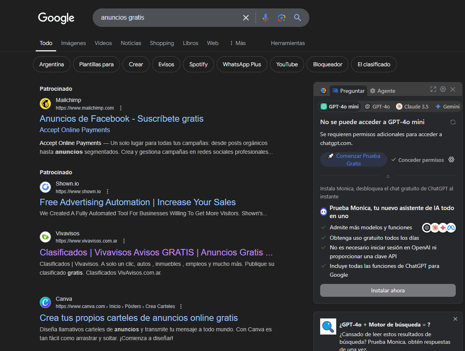Image resolution: width=465 pixels, height=351 pixels.
Task: Click the vivavisos.com.ar URL text
Action: click(87, 241)
